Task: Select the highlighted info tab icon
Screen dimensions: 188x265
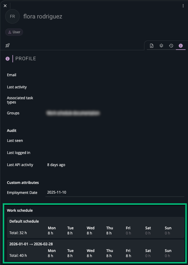Action: 181,45
